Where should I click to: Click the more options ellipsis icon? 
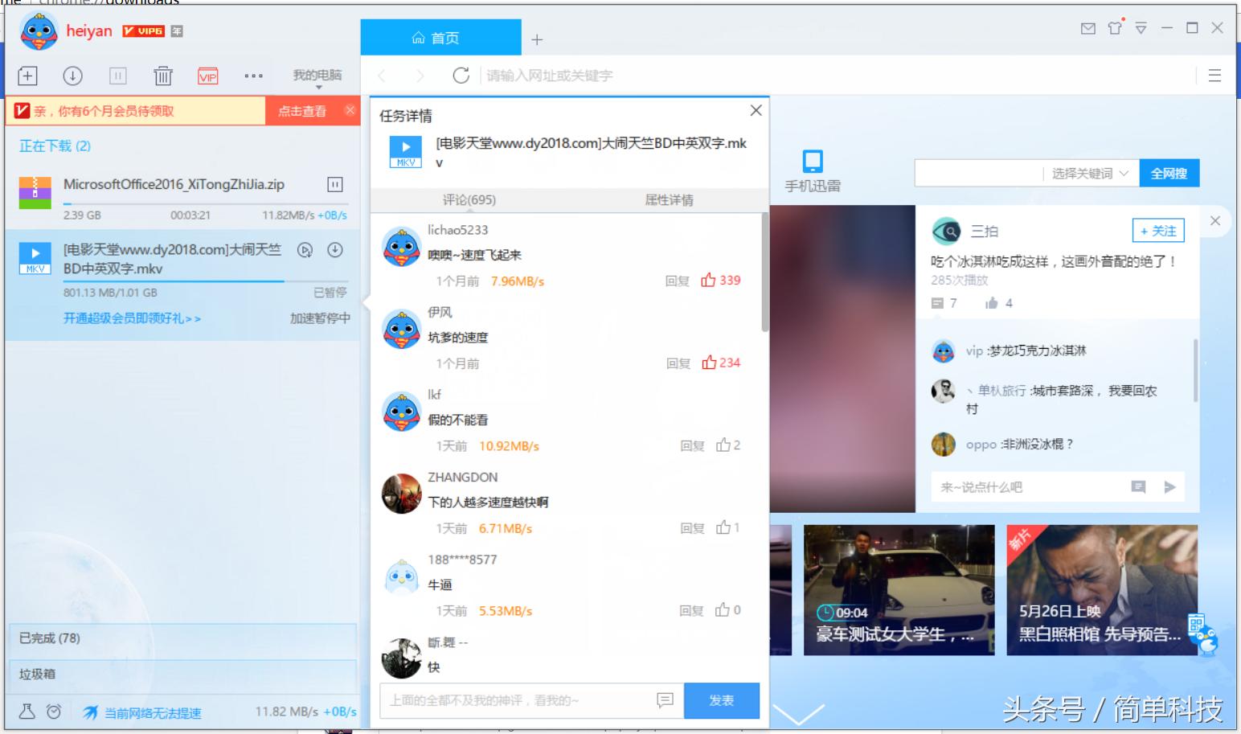coord(253,75)
